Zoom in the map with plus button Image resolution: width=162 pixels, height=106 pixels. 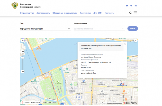pyautogui.click(x=23, y=52)
